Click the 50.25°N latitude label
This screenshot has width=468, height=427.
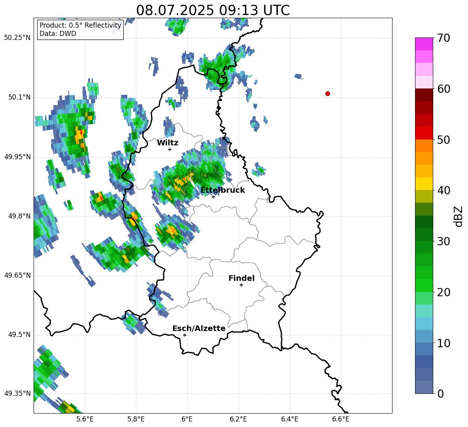(x=17, y=38)
